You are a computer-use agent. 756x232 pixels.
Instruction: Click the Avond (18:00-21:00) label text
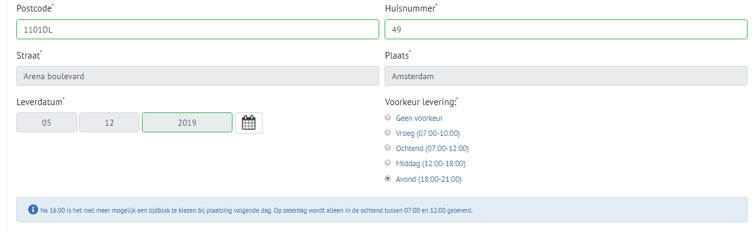point(429,179)
